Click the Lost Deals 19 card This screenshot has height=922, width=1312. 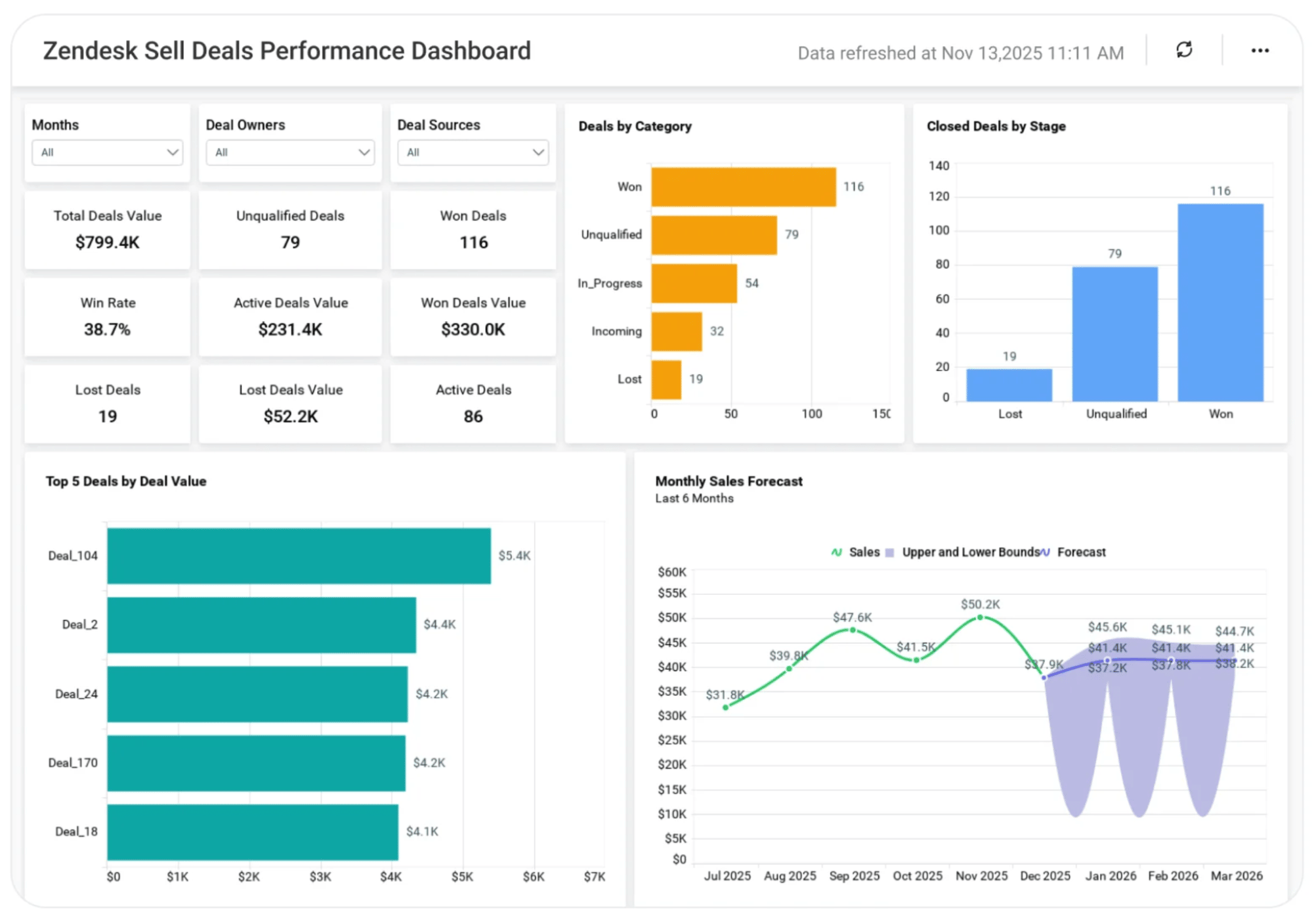click(x=108, y=404)
